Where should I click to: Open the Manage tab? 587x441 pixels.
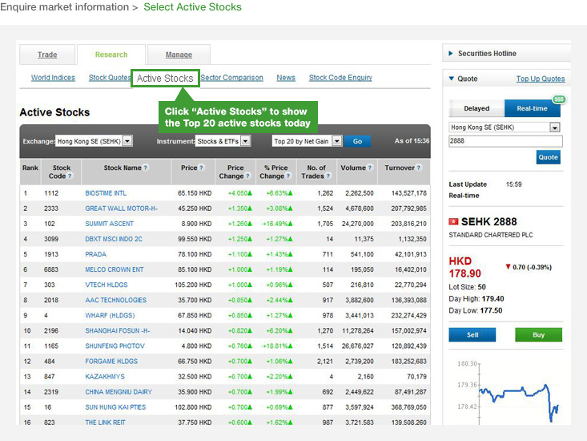click(x=179, y=55)
